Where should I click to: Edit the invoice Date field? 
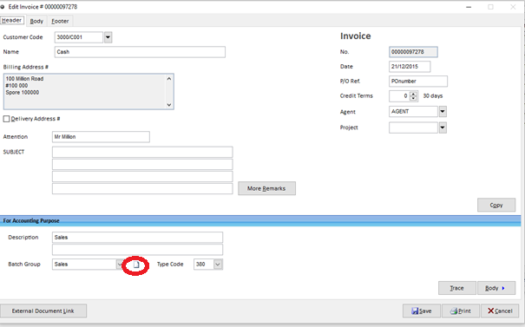[x=410, y=67]
